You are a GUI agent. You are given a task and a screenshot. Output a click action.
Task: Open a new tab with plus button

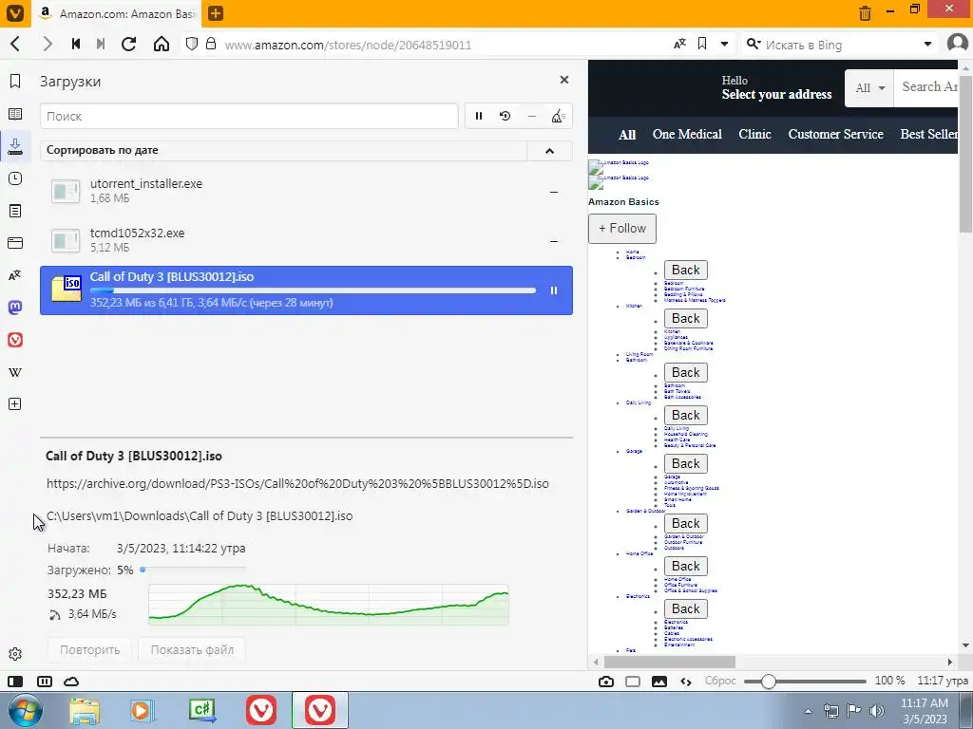point(216,13)
